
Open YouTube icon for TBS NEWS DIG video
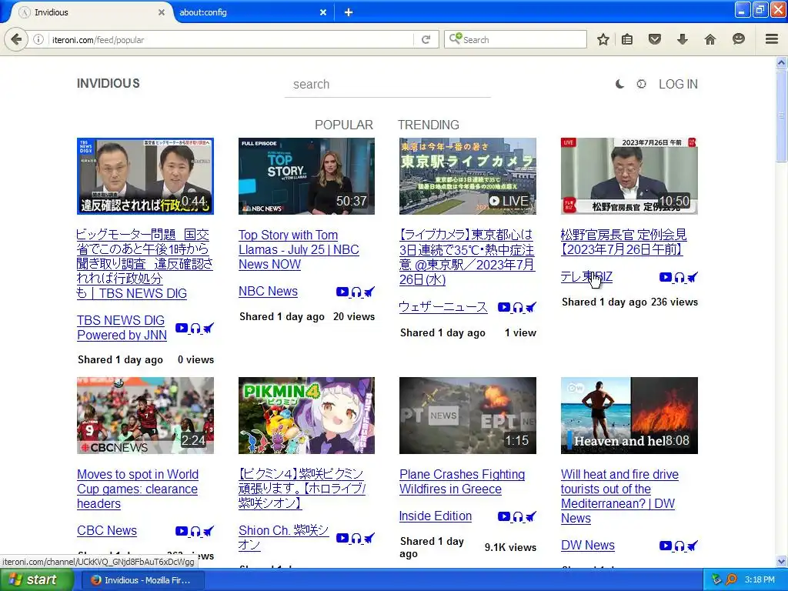point(182,328)
